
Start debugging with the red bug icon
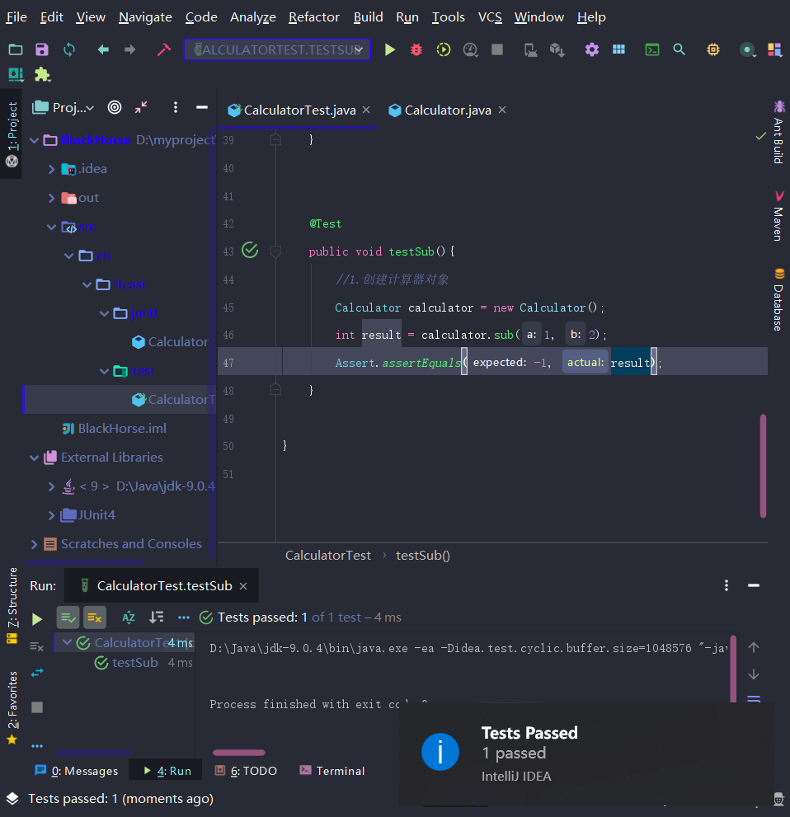click(x=416, y=49)
